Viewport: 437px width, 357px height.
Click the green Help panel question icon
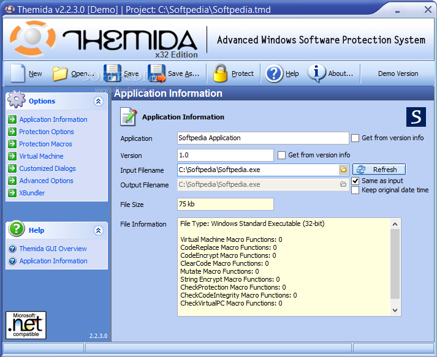(17, 228)
